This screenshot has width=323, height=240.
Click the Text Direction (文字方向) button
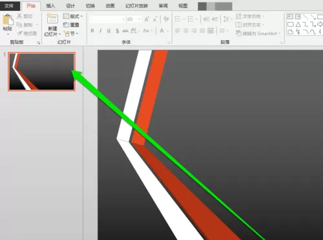pyautogui.click(x=250, y=16)
